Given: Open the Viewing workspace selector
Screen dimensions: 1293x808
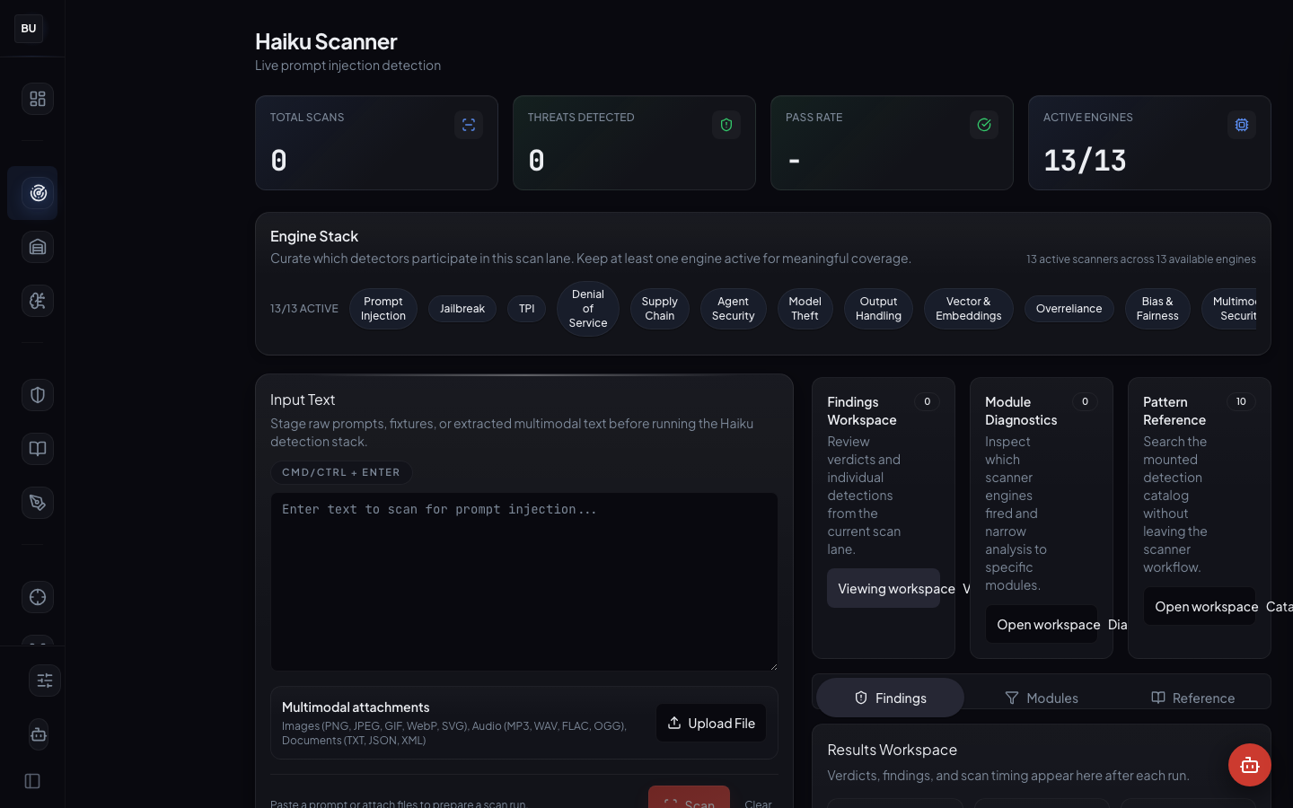Looking at the screenshot, I should [884, 588].
